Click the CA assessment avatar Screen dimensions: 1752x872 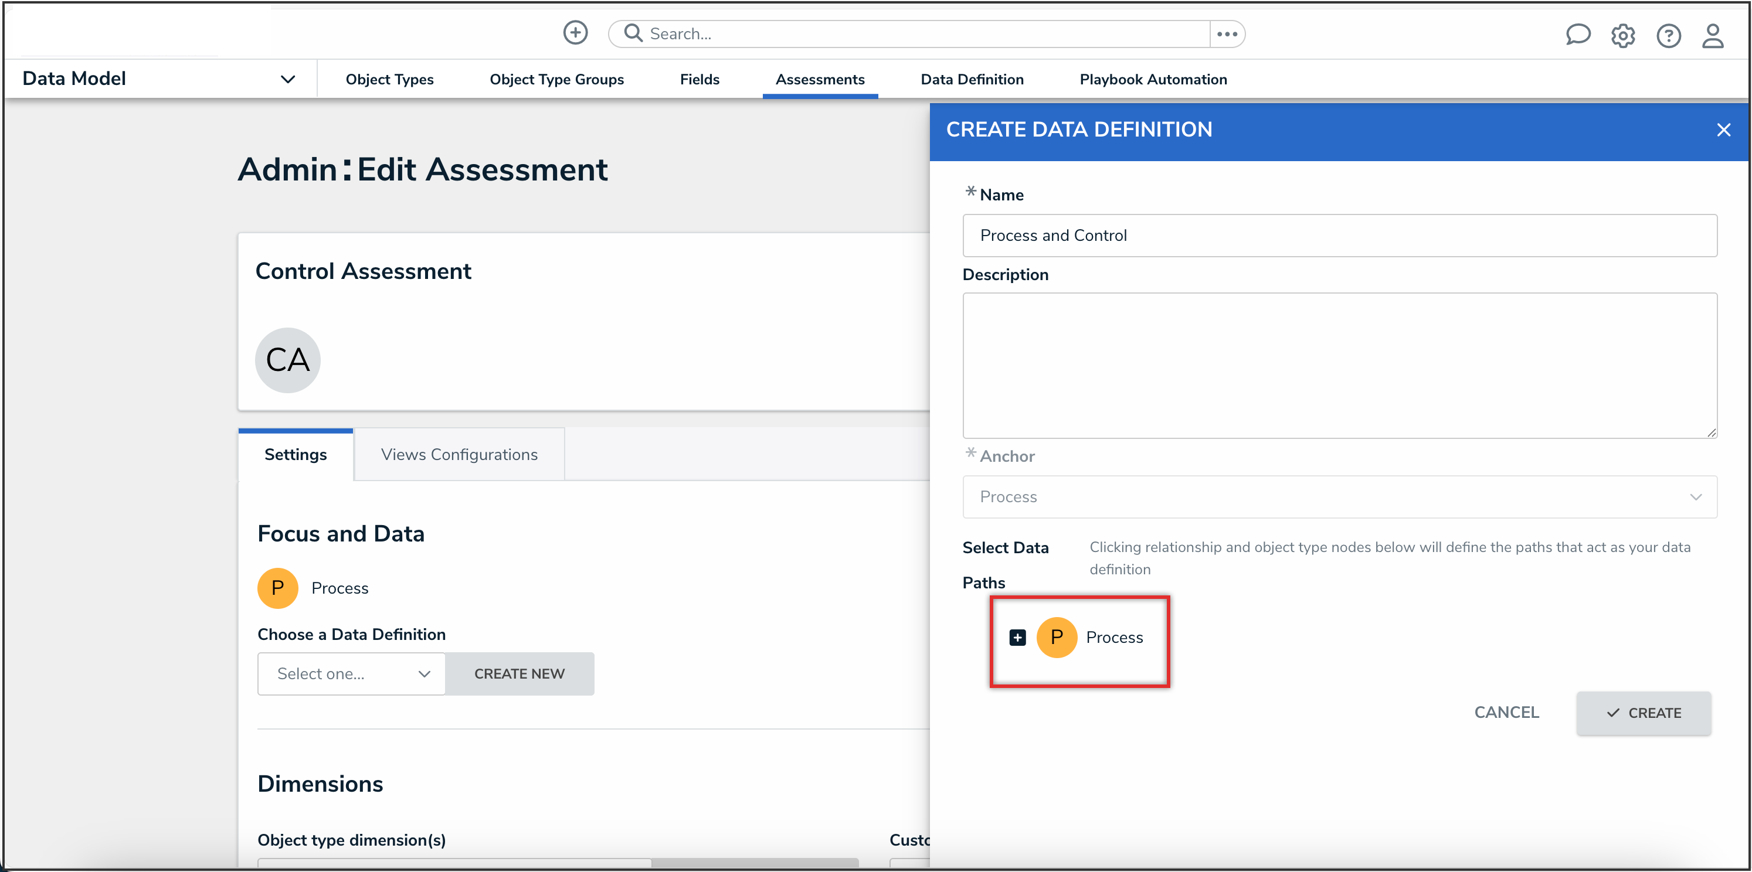[x=288, y=360]
